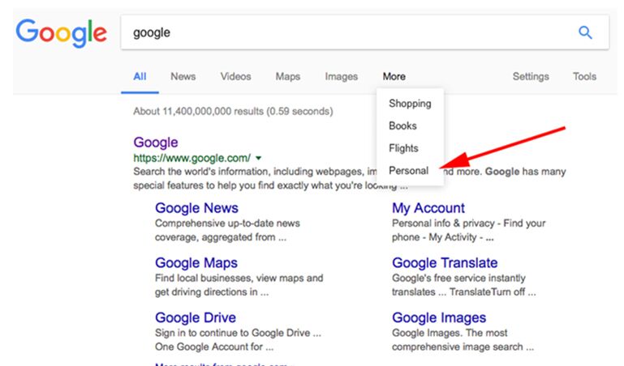Viewport: 624px width, 366px height.
Task: Open the Google Translate sitelink
Action: (x=445, y=263)
